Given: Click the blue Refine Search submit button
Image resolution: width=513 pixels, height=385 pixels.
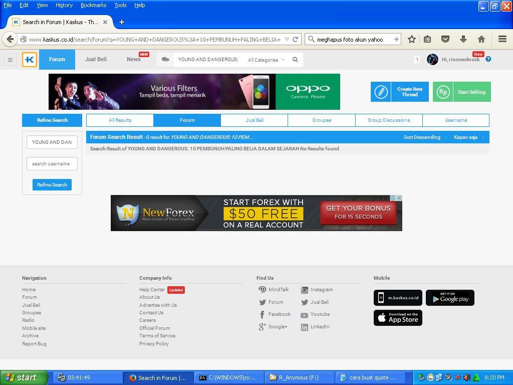Looking at the screenshot, I should pyautogui.click(x=52, y=184).
